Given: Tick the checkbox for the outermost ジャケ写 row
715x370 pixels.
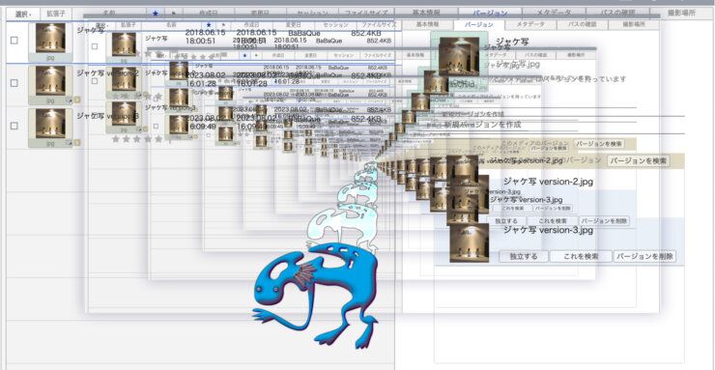Looking at the screenshot, I should coord(14,41).
